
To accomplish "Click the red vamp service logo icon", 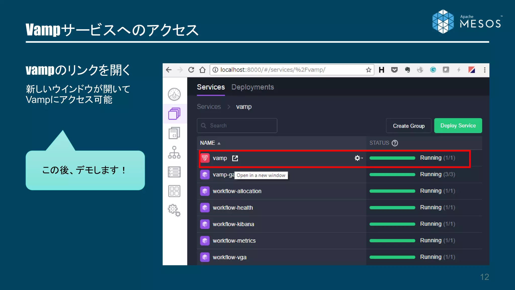I will tap(205, 158).
